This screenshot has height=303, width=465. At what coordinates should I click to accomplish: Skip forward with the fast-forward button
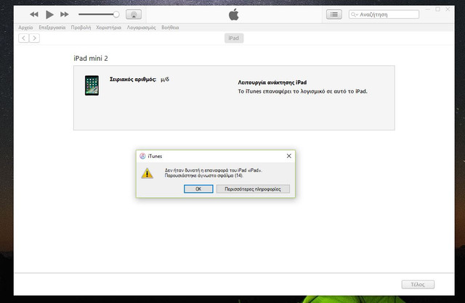[65, 14]
